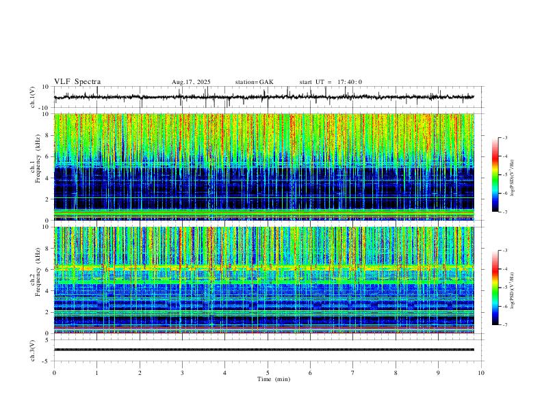This screenshot has width=542, height=418.
Task: Click the ch.1 spectrogram panel
Action: coord(264,167)
